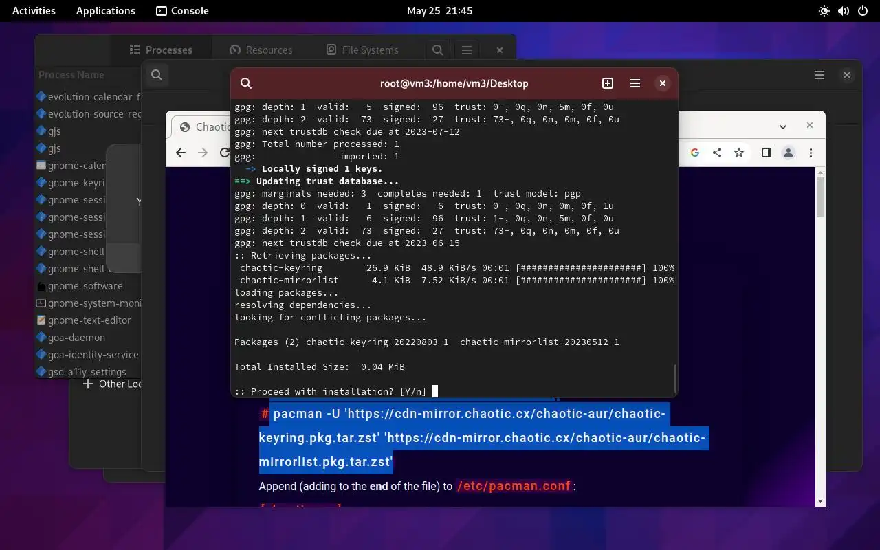The image size is (880, 550).
Task: Close the terminal window
Action: (663, 83)
